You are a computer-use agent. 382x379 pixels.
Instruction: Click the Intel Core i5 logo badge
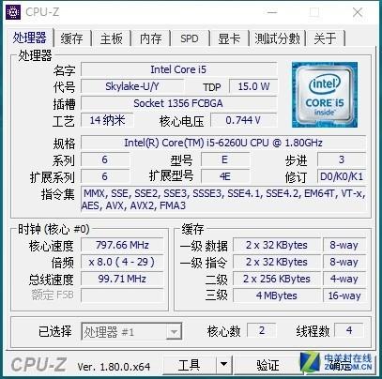coord(325,95)
